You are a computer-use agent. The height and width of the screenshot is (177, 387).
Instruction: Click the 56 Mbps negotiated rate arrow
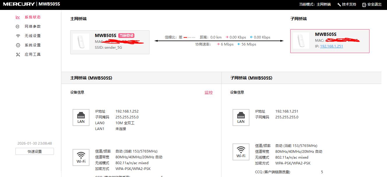point(239,44)
